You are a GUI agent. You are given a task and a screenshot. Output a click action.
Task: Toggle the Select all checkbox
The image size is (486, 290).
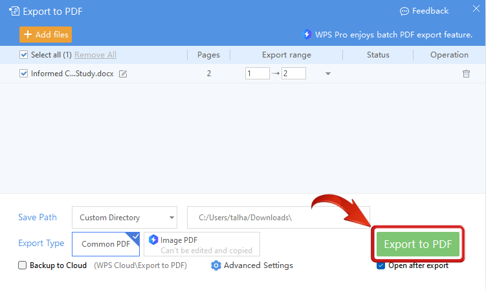(x=23, y=55)
